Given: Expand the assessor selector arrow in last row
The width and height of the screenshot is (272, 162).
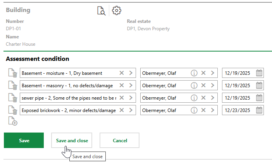Looking at the screenshot, I should point(212,110).
